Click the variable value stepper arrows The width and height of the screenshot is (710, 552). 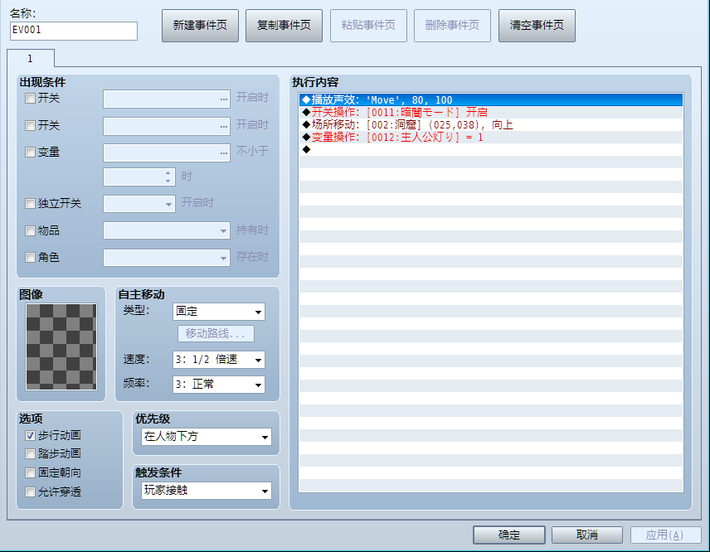point(168,177)
